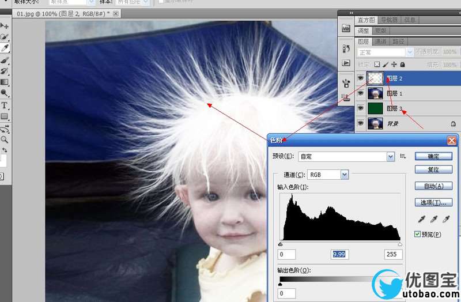This screenshot has width=461, height=302.
Task: Click the 自动(A) auto button
Action: 433,186
